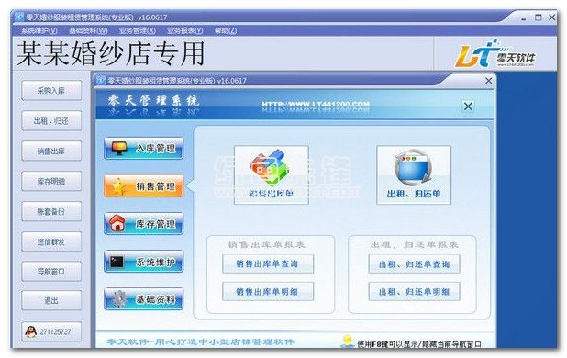The width and height of the screenshot is (567, 358).
Task: Click the app icon in main title bar
Action: pyautogui.click(x=19, y=17)
